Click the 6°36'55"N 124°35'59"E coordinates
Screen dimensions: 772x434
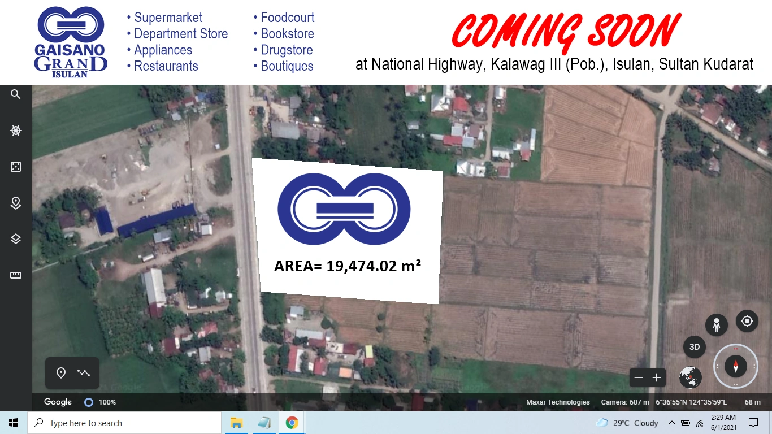[691, 402]
